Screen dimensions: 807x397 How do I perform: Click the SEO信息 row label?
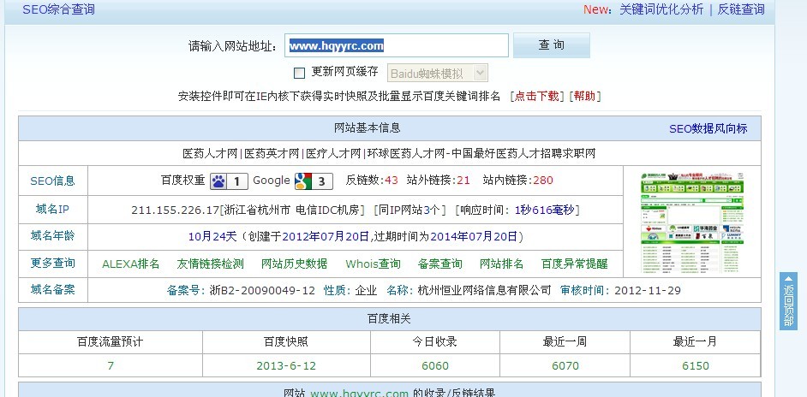coord(52,181)
